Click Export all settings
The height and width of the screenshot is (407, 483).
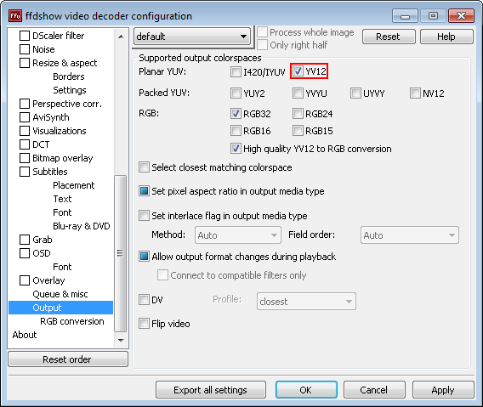click(211, 390)
